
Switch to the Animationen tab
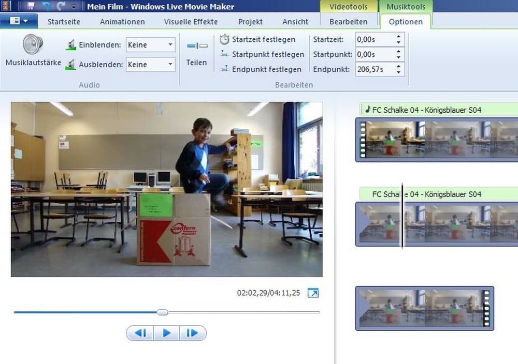pos(122,22)
